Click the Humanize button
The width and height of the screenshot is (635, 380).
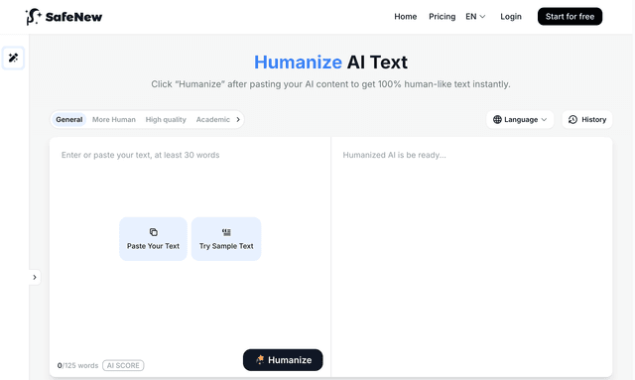(283, 360)
